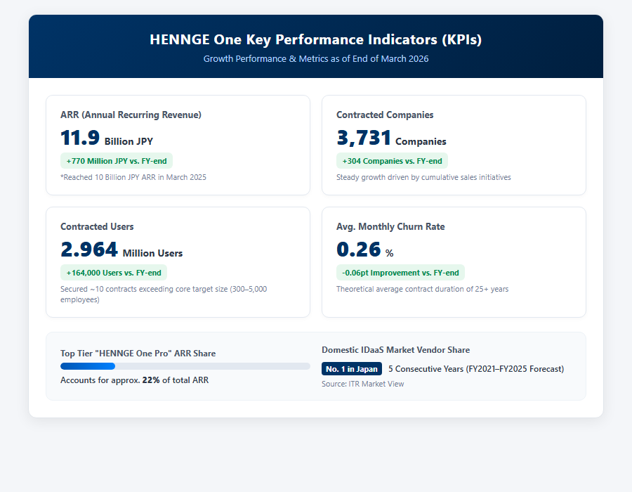Click the +304 Companies vs. FY-end badge
The image size is (632, 492).
point(392,161)
